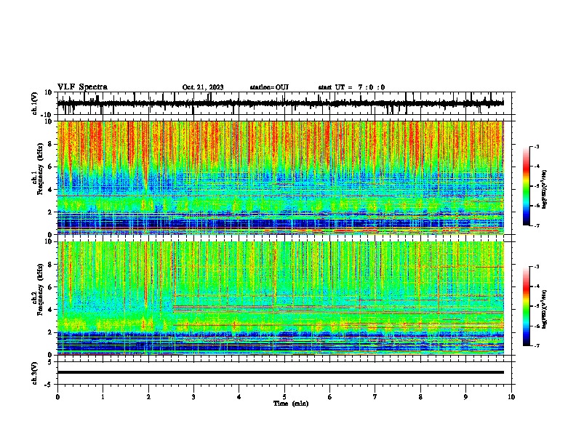The width and height of the screenshot is (576, 445).
Task: Click the ch.1 colorbar "-7" tick label
Action: click(536, 225)
